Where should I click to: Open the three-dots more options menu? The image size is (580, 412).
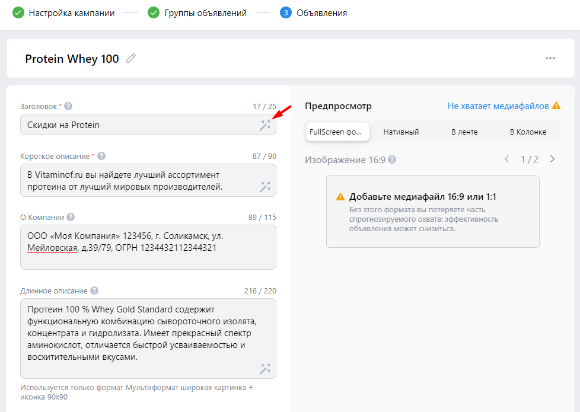point(550,58)
